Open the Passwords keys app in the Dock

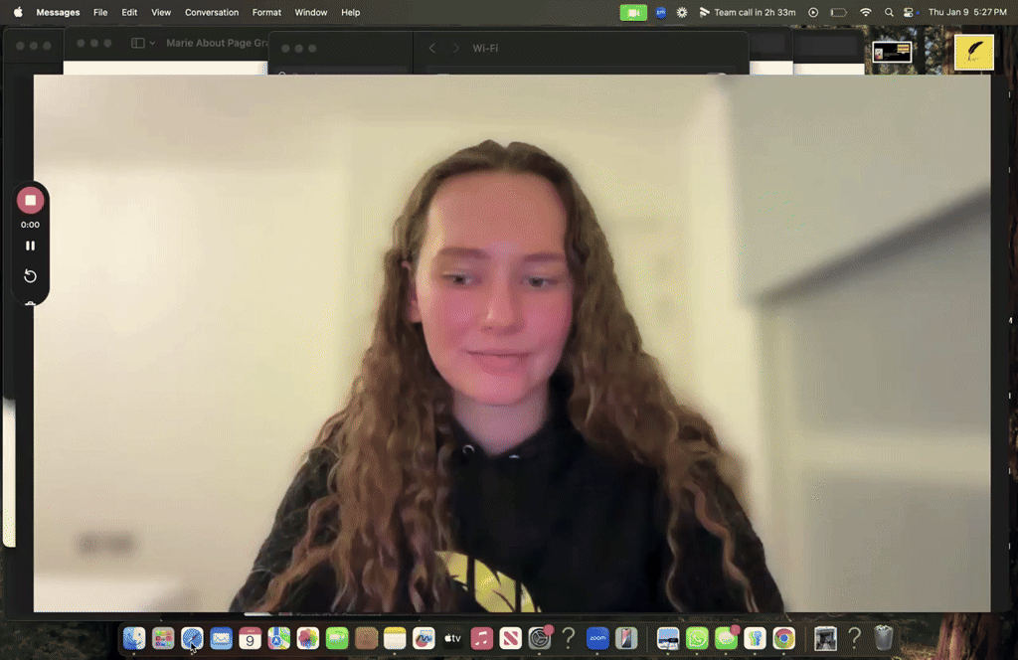755,638
